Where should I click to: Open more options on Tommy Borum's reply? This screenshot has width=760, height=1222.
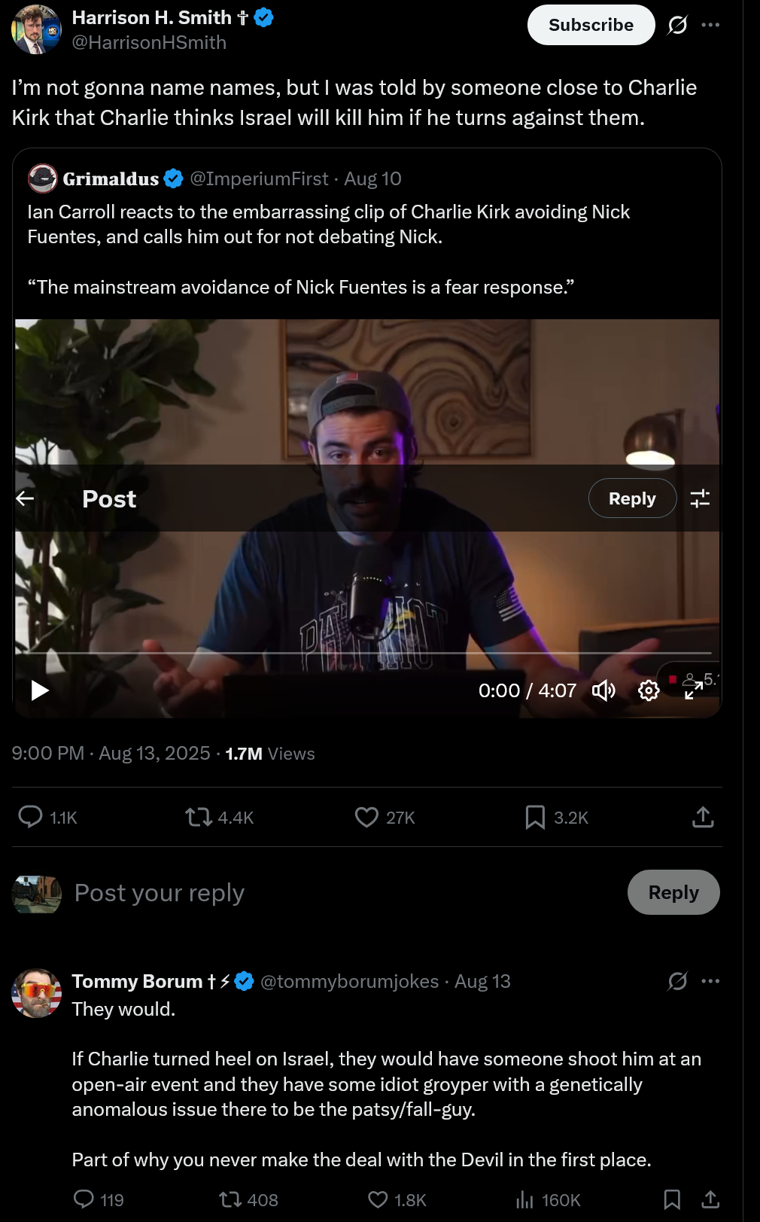coord(710,981)
